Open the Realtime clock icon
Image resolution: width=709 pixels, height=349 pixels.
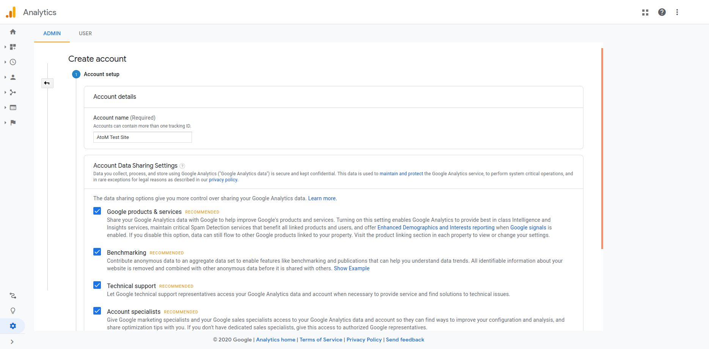pyautogui.click(x=13, y=62)
